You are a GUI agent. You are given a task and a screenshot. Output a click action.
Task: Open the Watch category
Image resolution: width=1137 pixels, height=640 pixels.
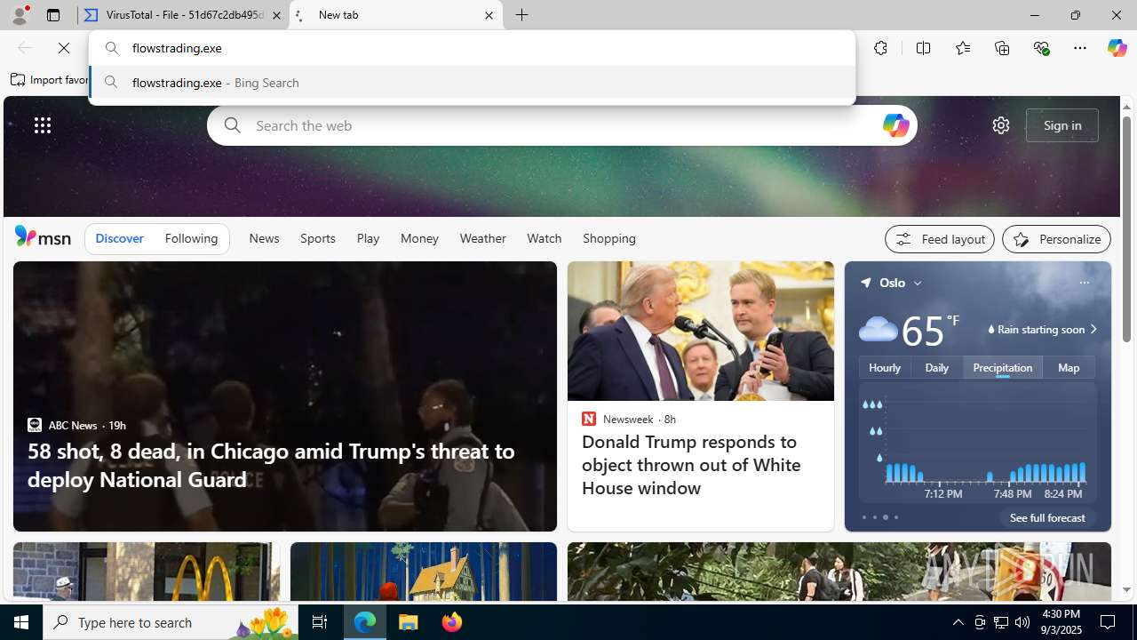point(544,238)
